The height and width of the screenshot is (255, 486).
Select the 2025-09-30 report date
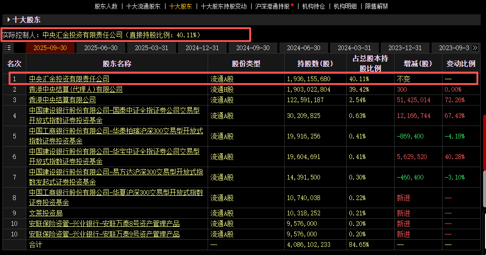click(50, 48)
